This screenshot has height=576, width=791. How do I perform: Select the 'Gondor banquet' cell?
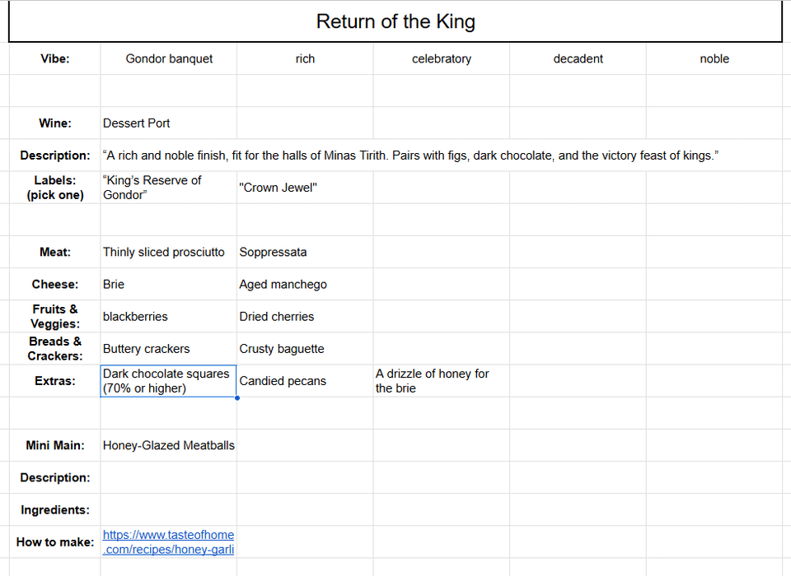[169, 59]
